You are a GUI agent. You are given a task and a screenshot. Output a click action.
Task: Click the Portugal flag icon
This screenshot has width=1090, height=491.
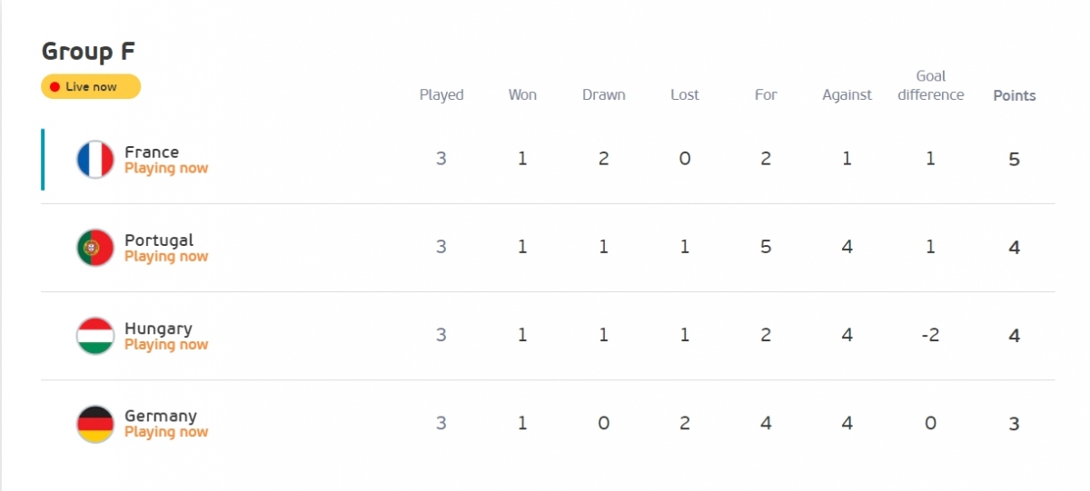(x=95, y=248)
